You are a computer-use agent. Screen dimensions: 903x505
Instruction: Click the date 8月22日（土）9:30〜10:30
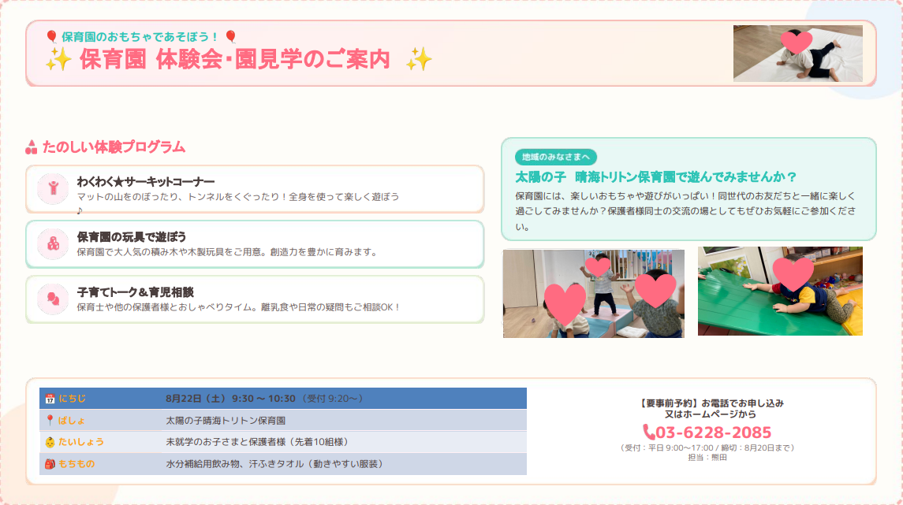(x=230, y=399)
